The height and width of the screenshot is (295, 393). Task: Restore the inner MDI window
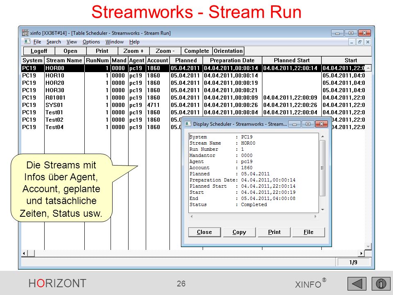click(360, 42)
